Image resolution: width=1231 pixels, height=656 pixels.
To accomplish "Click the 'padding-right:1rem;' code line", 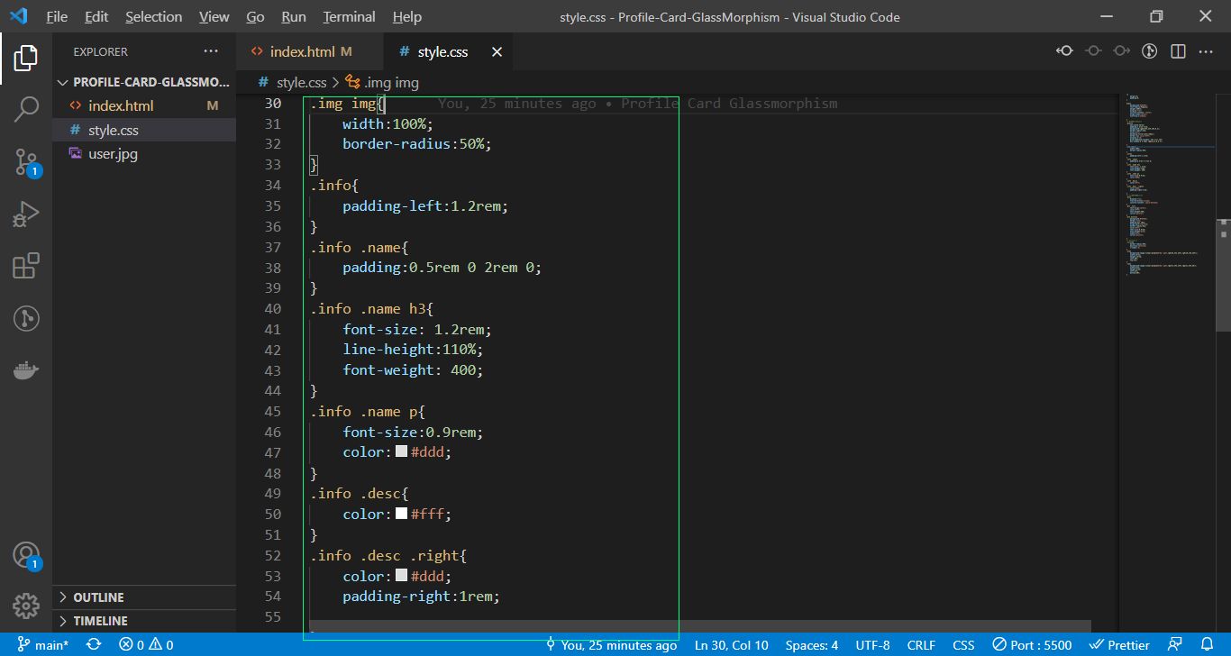I will [x=421, y=597].
